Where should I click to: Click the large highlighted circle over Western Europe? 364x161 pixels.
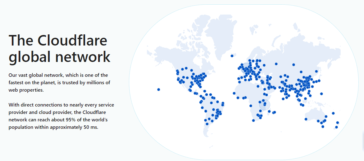coord(246,68)
